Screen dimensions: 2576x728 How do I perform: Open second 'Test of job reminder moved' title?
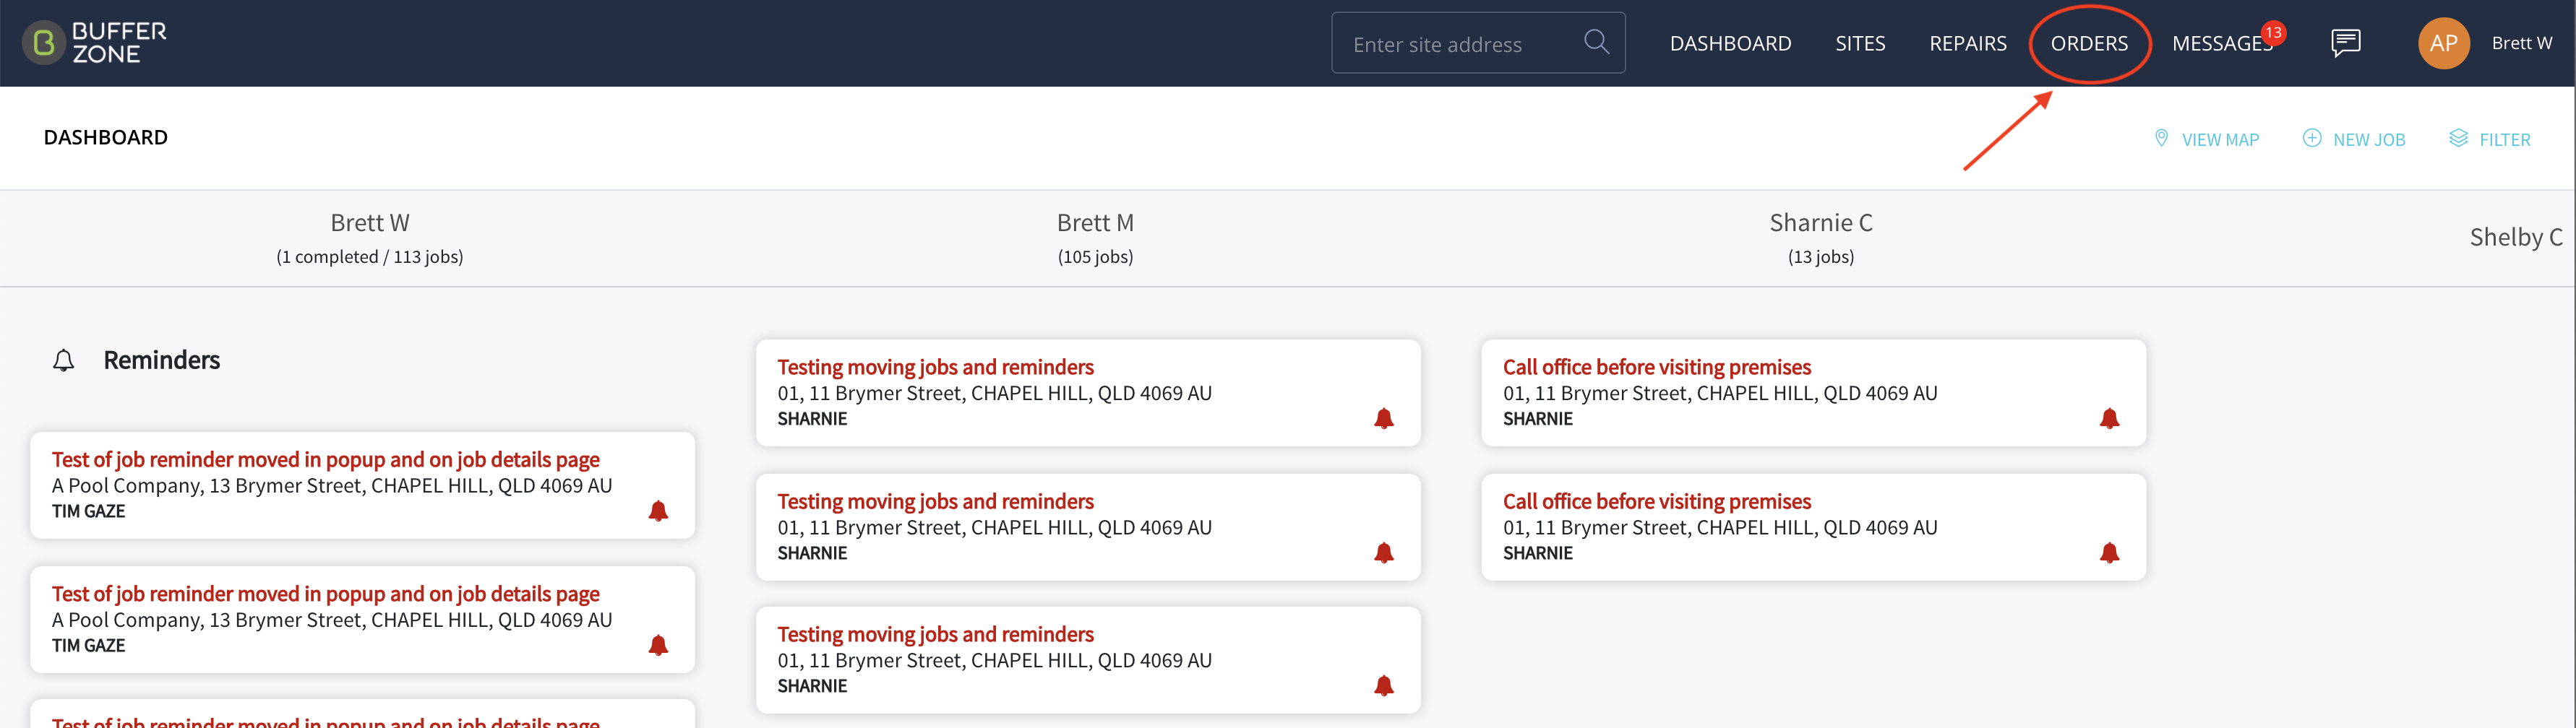[x=325, y=594]
